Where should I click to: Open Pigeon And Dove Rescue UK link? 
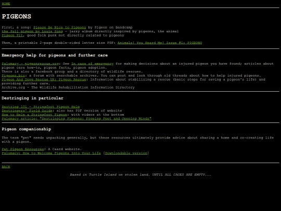click(44, 80)
